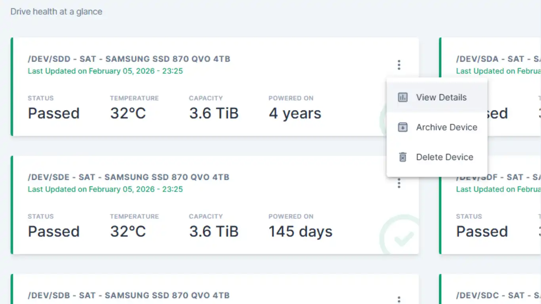The image size is (541, 304).
Task: Open the /DEV/SDD Samsung SSD drive title
Action: 129,59
